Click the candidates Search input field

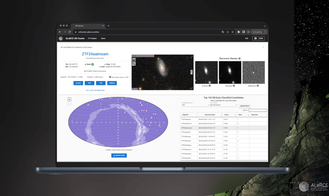point(258,110)
